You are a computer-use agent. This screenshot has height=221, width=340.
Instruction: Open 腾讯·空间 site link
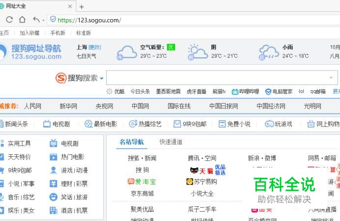[x=202, y=158]
